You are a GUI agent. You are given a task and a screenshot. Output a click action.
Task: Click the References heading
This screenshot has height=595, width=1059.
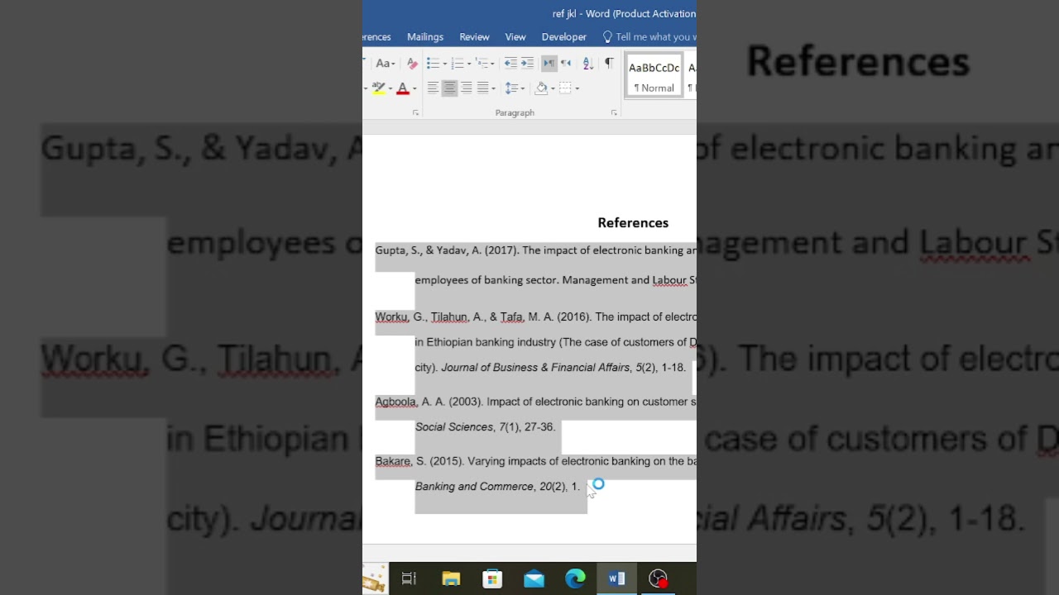[x=633, y=223]
